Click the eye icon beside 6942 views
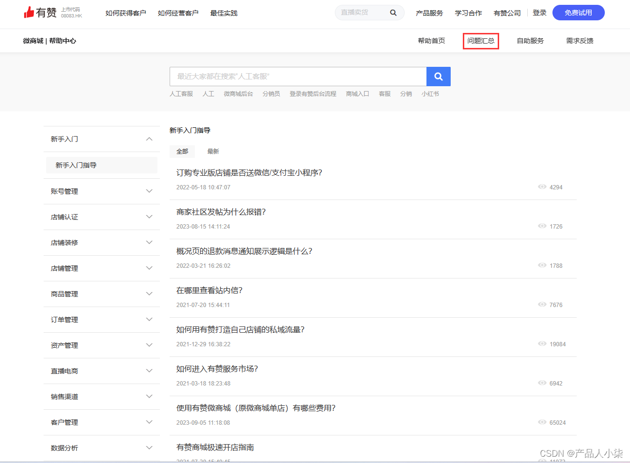Viewport: 630px width, 463px height. coord(542,383)
